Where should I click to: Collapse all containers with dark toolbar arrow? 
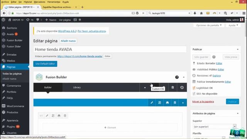tap(145, 88)
